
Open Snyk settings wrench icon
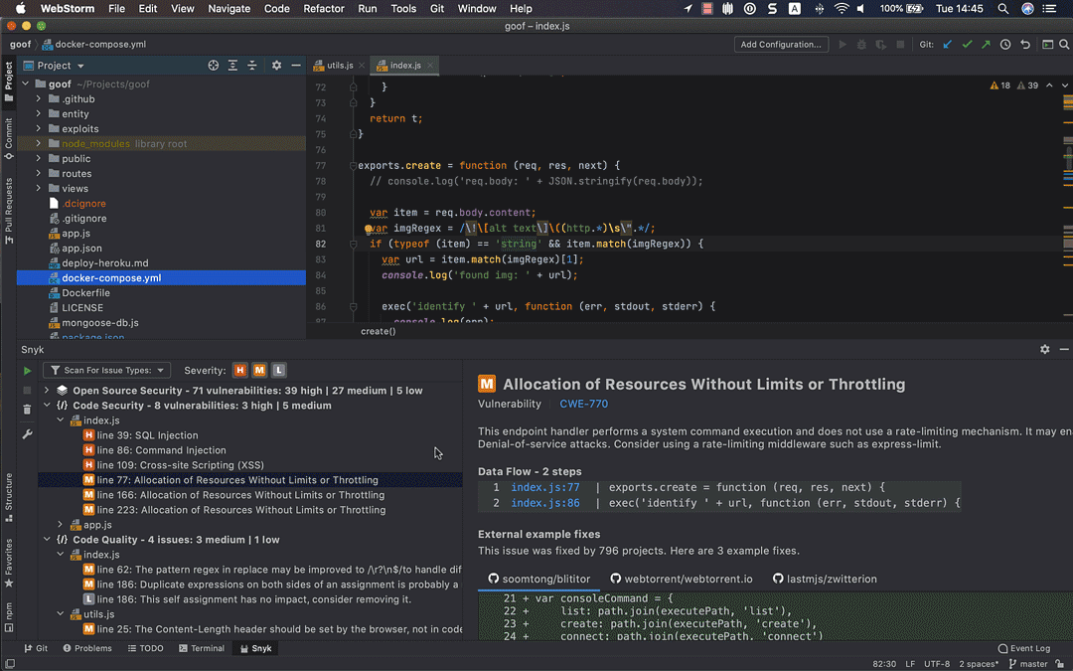tap(27, 434)
